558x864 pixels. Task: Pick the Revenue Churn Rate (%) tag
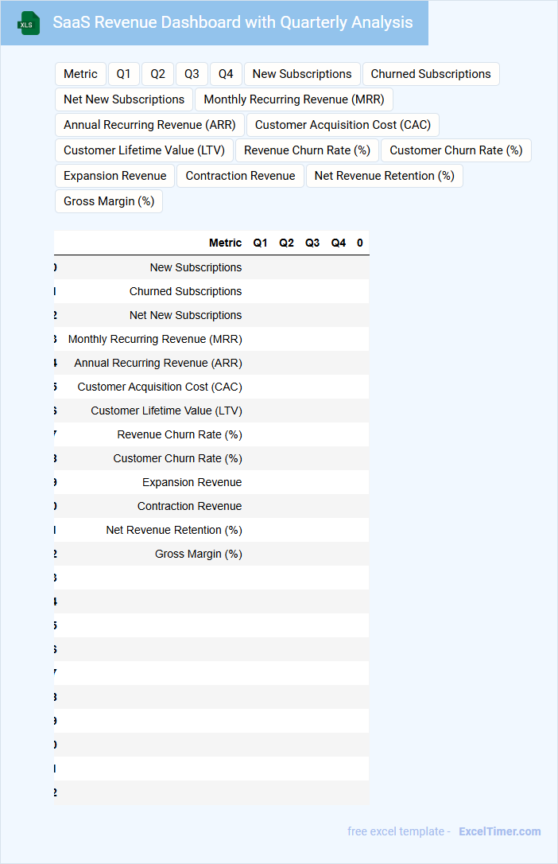click(307, 150)
